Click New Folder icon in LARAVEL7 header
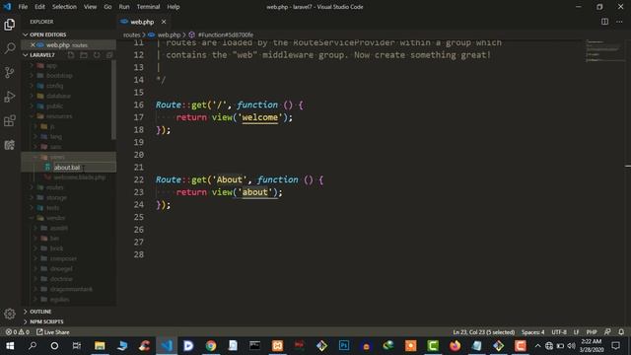 click(84, 55)
